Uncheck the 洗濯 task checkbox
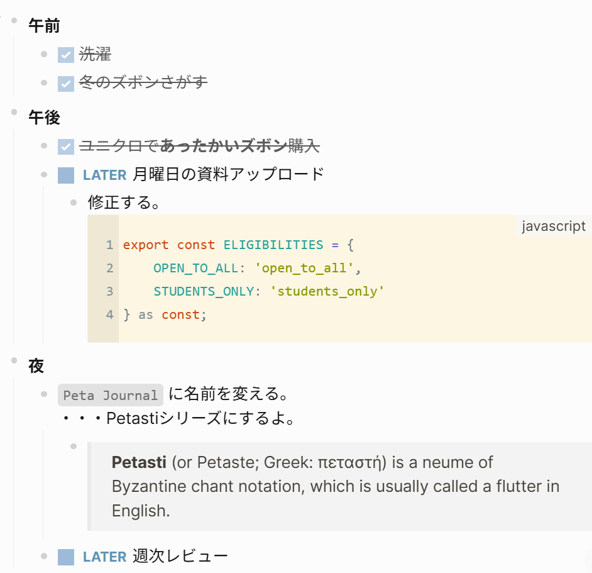 click(66, 55)
